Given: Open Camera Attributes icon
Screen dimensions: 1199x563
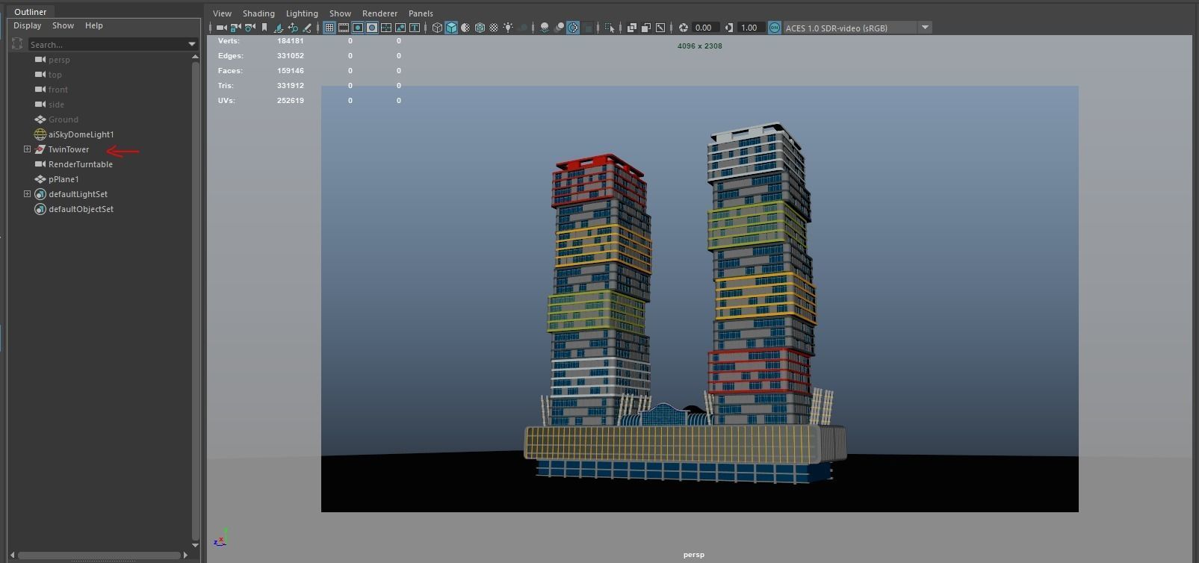Looking at the screenshot, I should (250, 28).
